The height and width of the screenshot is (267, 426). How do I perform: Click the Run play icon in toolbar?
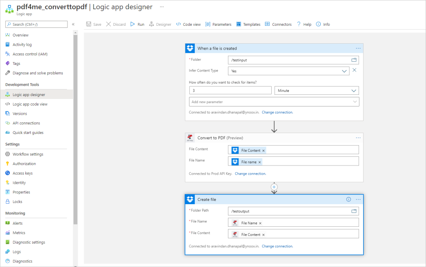coord(133,25)
